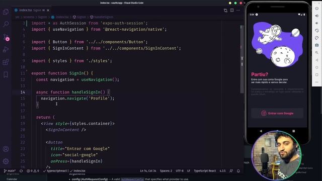Open the Explorer view in activity bar
The width and height of the screenshot is (322, 181).
pyautogui.click(x=6, y=12)
